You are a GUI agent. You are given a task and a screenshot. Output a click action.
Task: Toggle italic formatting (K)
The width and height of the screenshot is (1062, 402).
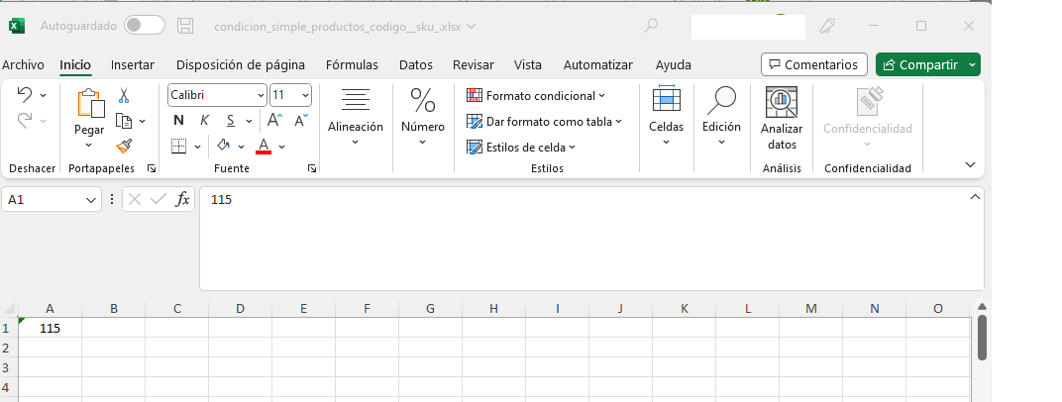(204, 121)
